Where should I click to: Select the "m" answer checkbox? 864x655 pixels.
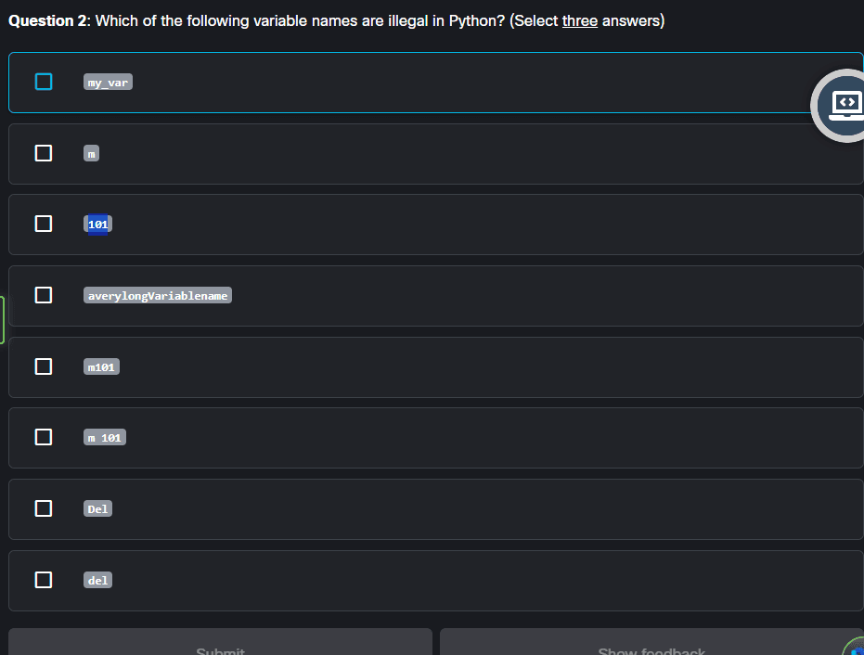pyautogui.click(x=43, y=152)
